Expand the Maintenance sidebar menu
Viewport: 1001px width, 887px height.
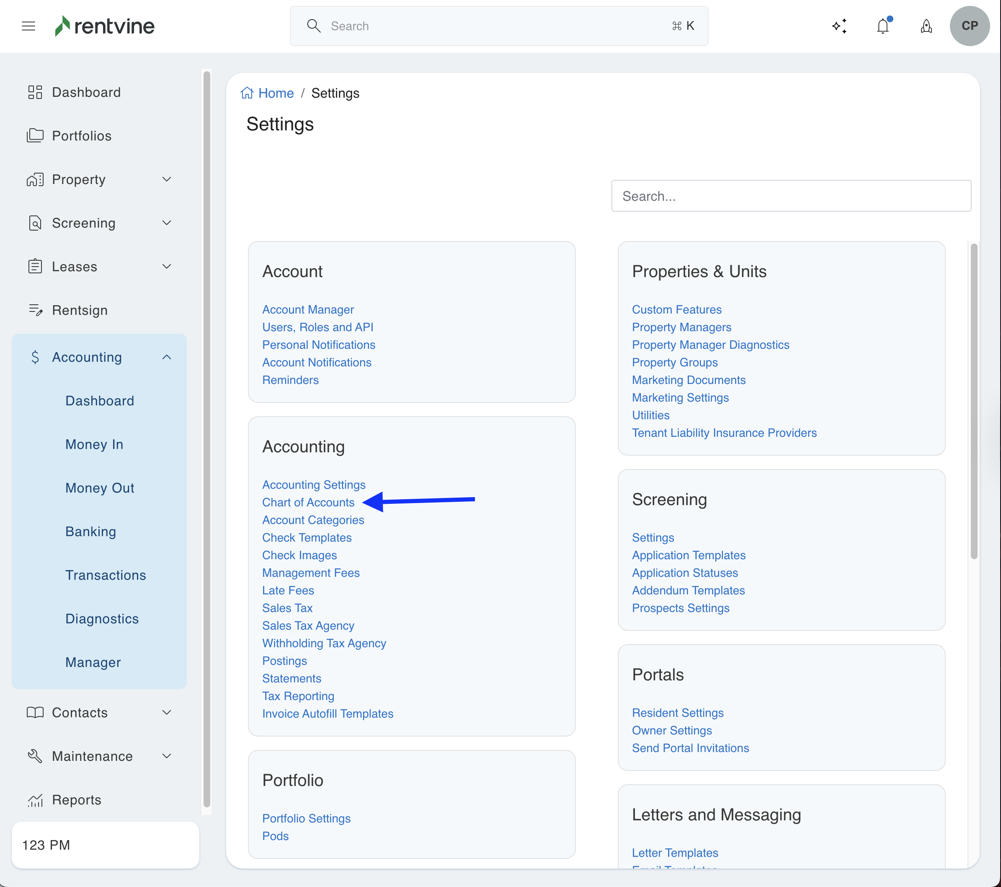point(167,756)
